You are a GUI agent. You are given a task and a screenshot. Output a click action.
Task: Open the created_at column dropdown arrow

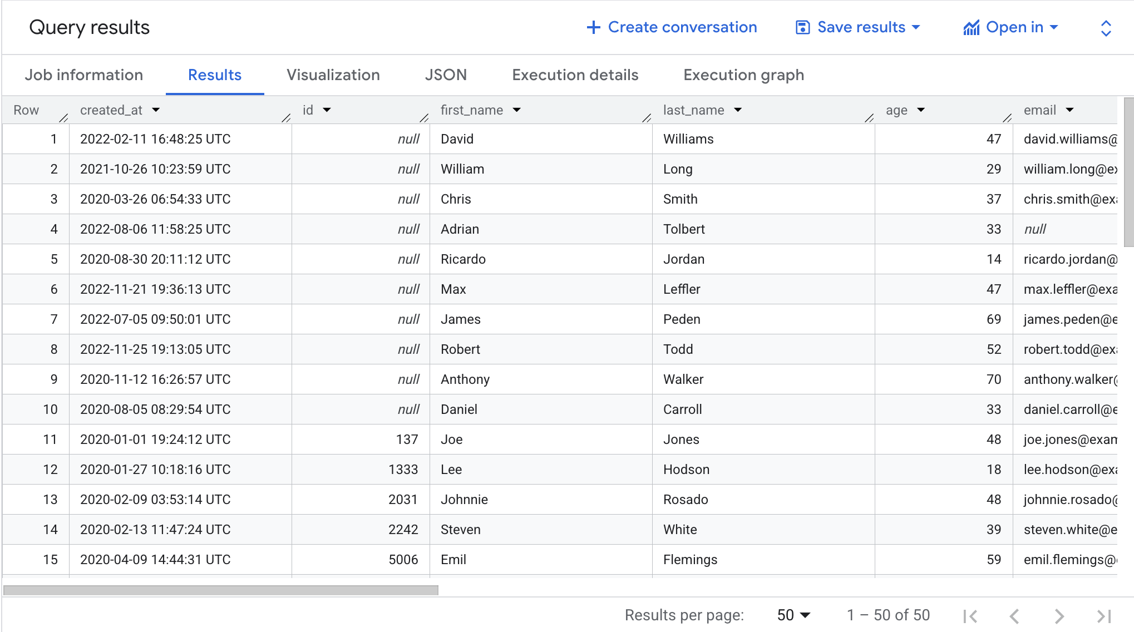pos(156,110)
